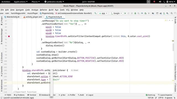Click the Stop square icon in toolbar
Viewport: 177px width, 99px height.
(149, 13)
